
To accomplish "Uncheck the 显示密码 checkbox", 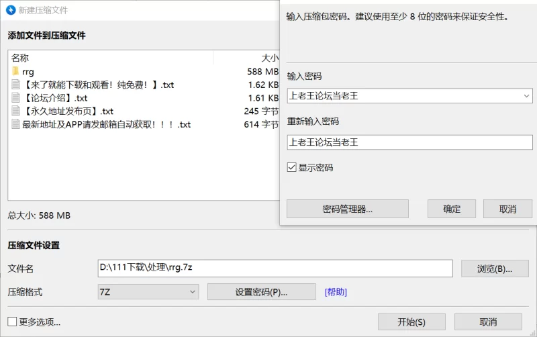I will tap(292, 167).
